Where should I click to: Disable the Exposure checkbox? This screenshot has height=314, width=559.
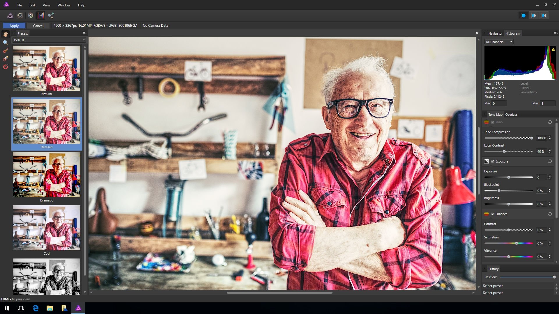pos(492,161)
